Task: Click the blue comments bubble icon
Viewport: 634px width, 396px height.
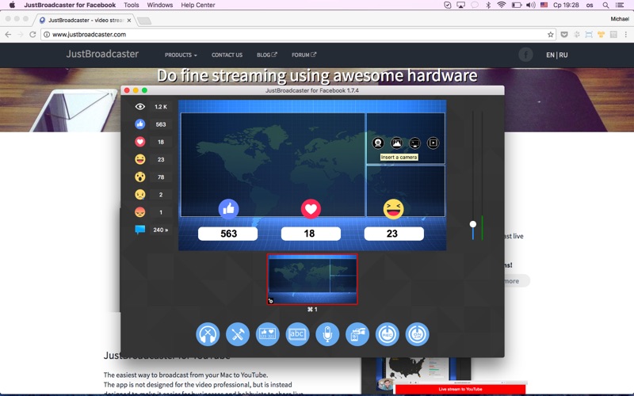Action: click(140, 230)
